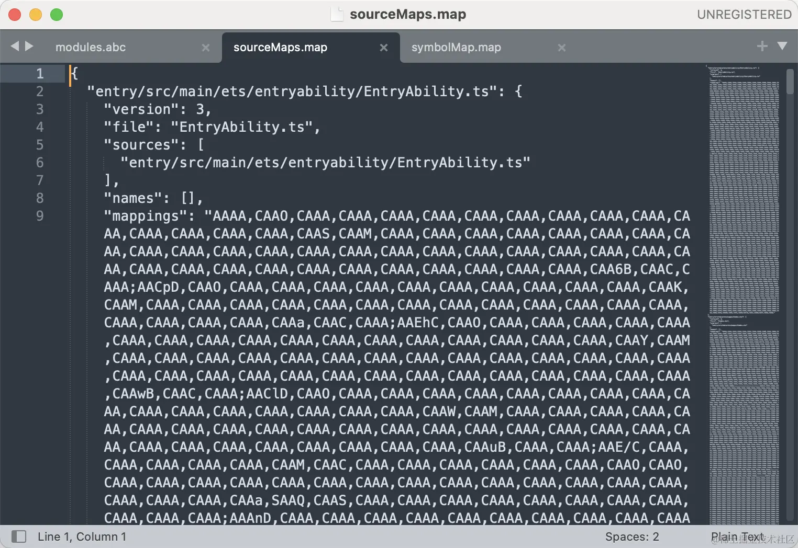Click line number 9 in the gutter
Screen dimensions: 798x548
coord(40,216)
